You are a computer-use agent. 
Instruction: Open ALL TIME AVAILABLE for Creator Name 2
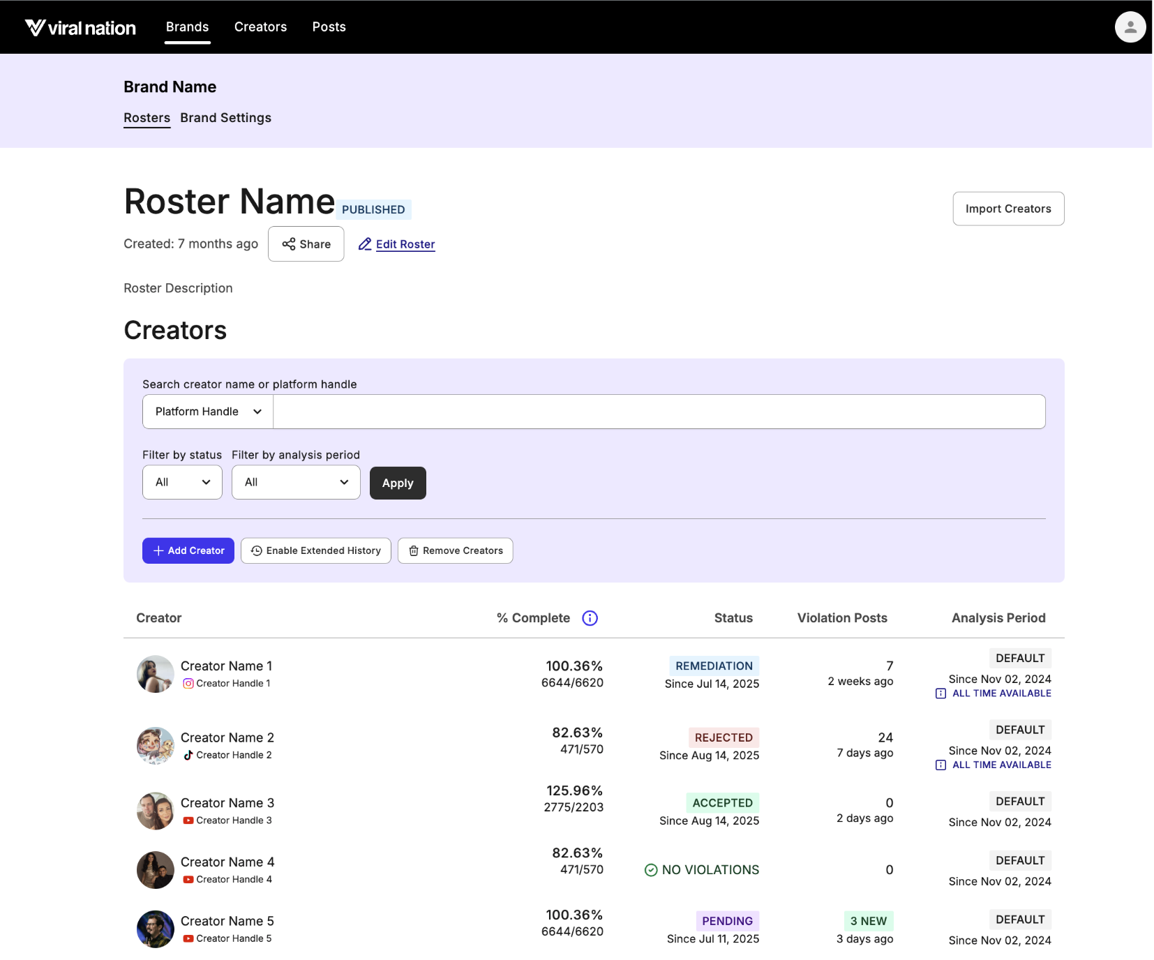pyautogui.click(x=1002, y=765)
